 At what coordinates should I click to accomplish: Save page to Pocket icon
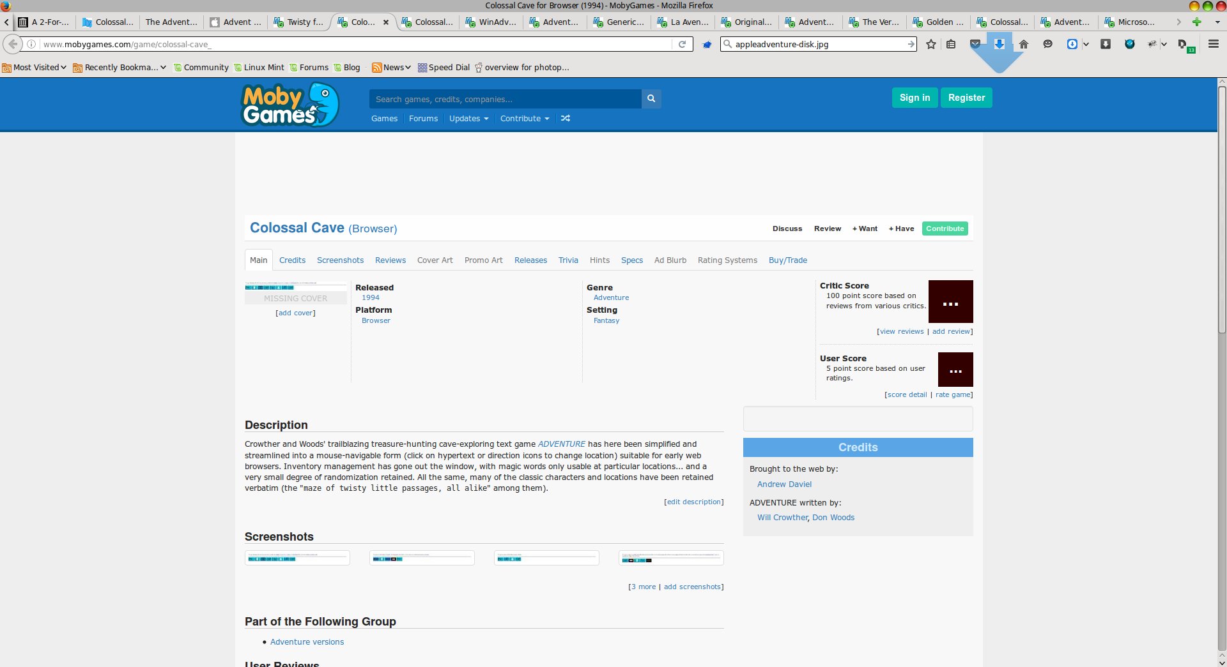click(975, 44)
